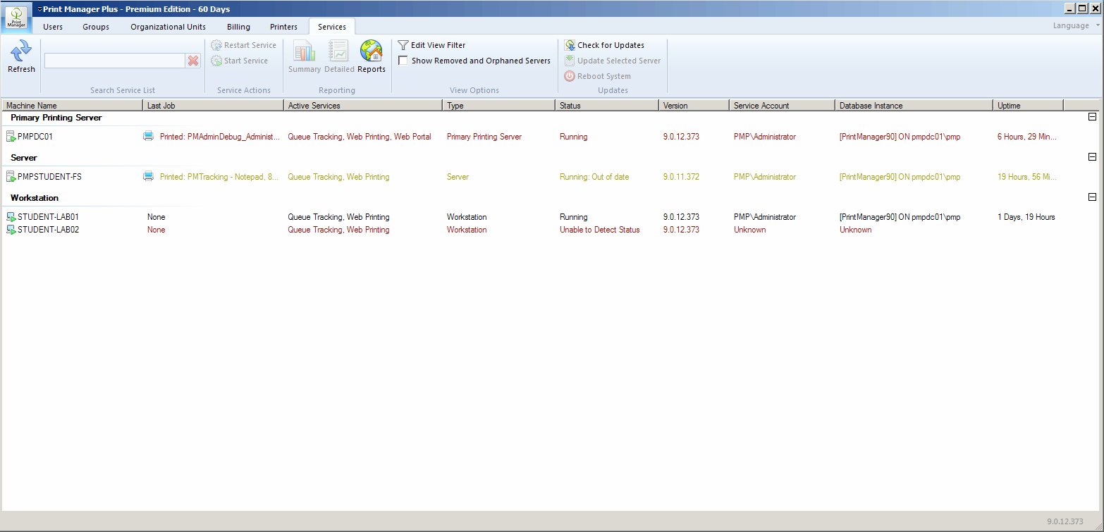The image size is (1104, 532).
Task: Click the Refresh icon
Action: (21, 51)
